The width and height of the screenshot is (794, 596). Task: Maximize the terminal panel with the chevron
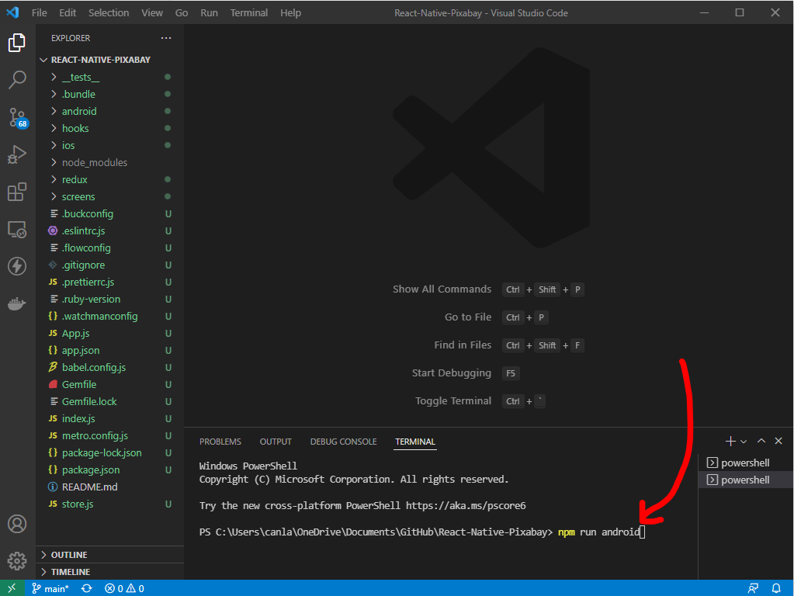coord(761,440)
